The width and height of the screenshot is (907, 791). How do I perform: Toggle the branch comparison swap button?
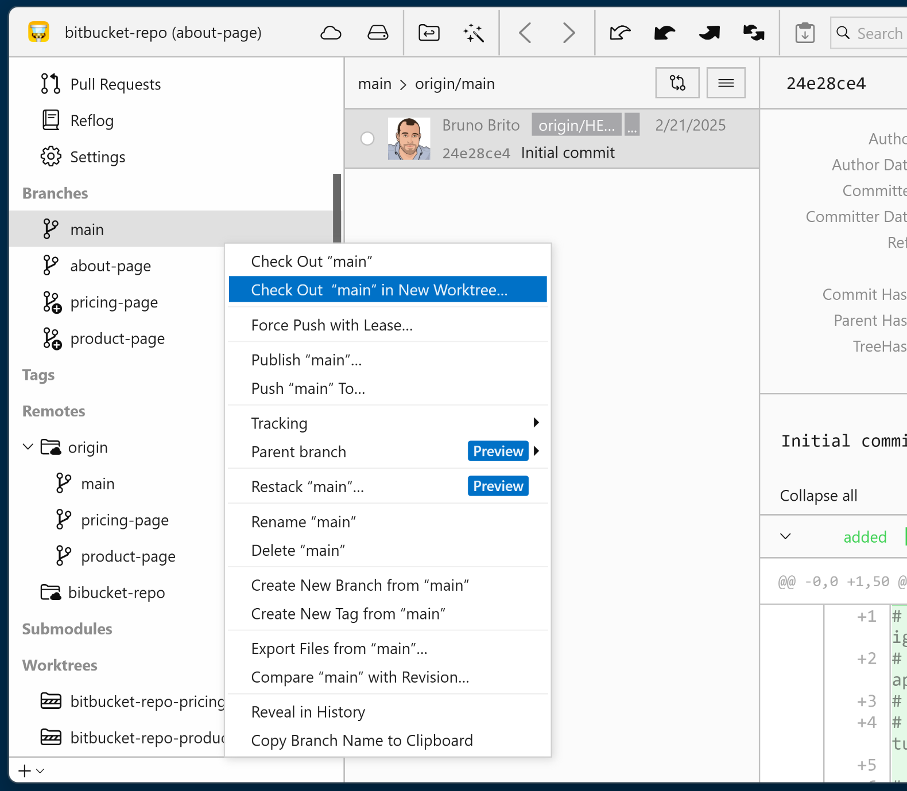tap(677, 83)
